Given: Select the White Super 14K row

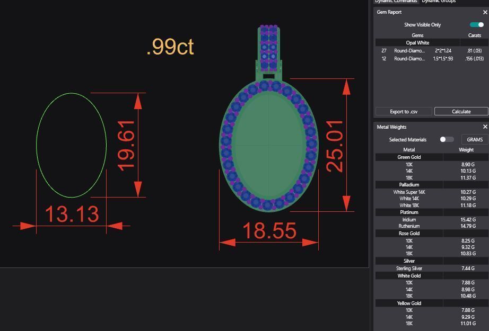Looking at the screenshot, I should (x=432, y=192).
